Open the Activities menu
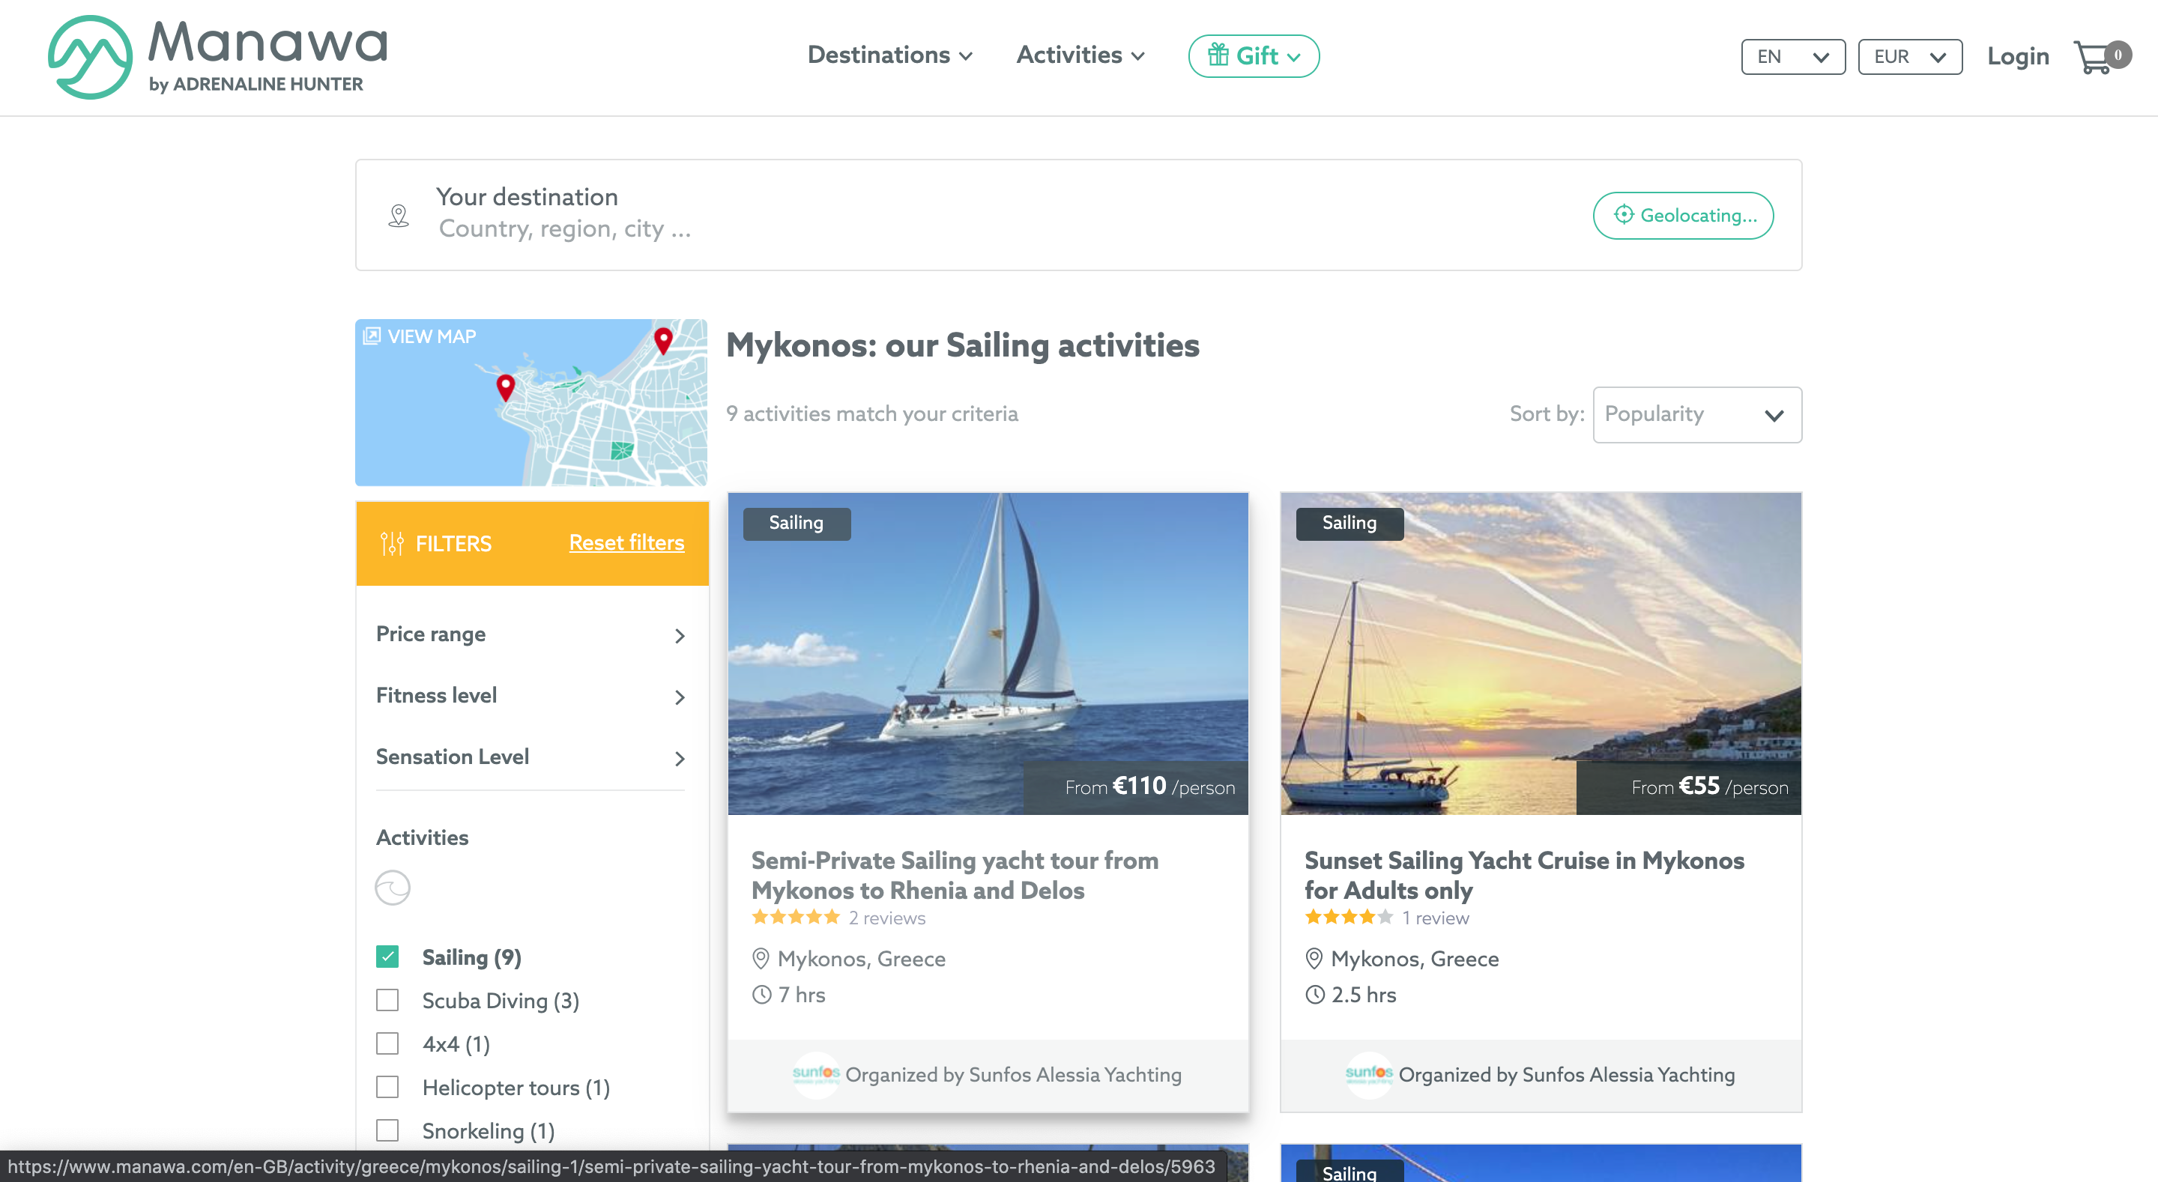This screenshot has width=2158, height=1182. click(x=1080, y=55)
